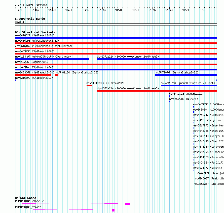Click the 9150k ruler position
Viewport: 224px width, 213px height.
(102, 10)
